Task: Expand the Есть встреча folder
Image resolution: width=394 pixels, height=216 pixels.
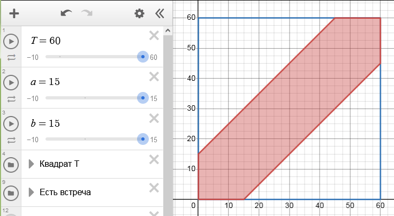Action: [x=32, y=192]
